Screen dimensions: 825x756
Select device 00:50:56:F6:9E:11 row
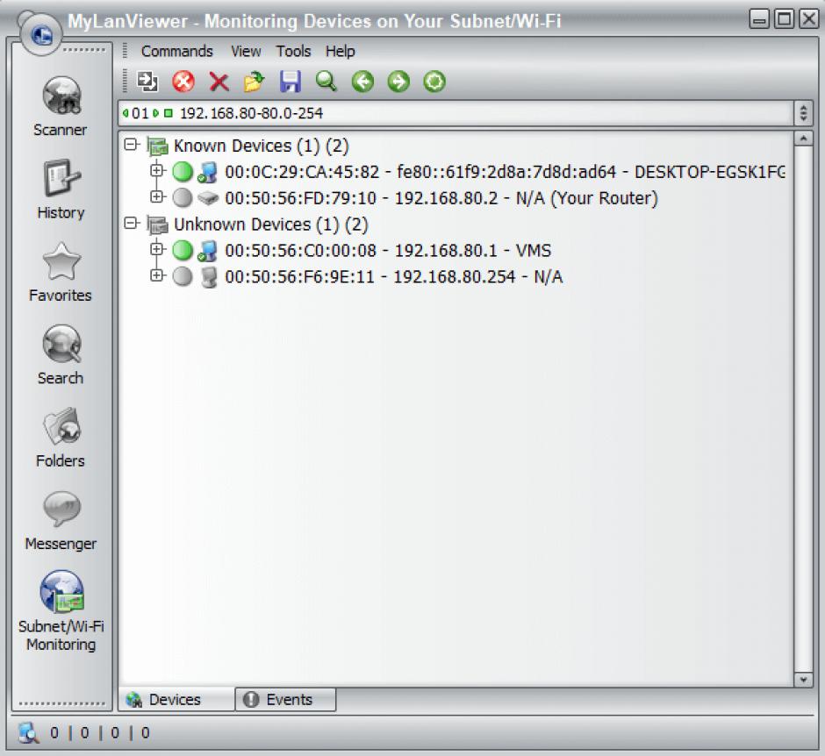pyautogui.click(x=393, y=276)
